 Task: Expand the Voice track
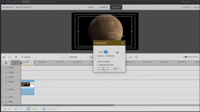pyautogui.click(x=3, y=97)
